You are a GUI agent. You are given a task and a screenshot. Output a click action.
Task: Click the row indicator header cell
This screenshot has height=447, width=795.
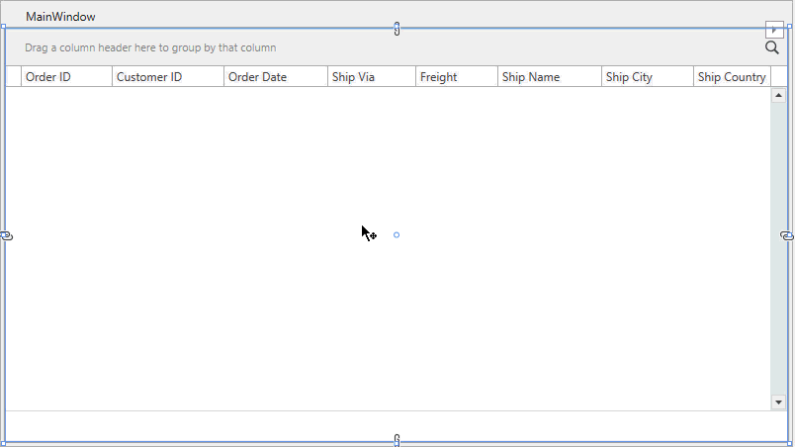(x=13, y=76)
